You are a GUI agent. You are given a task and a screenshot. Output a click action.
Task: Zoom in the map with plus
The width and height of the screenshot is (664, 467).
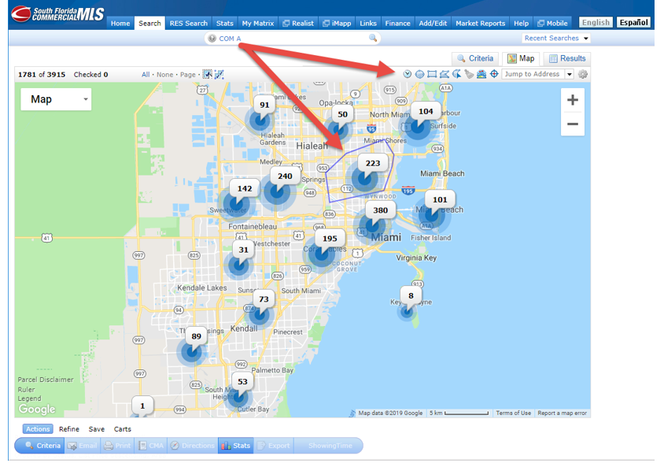pyautogui.click(x=573, y=100)
